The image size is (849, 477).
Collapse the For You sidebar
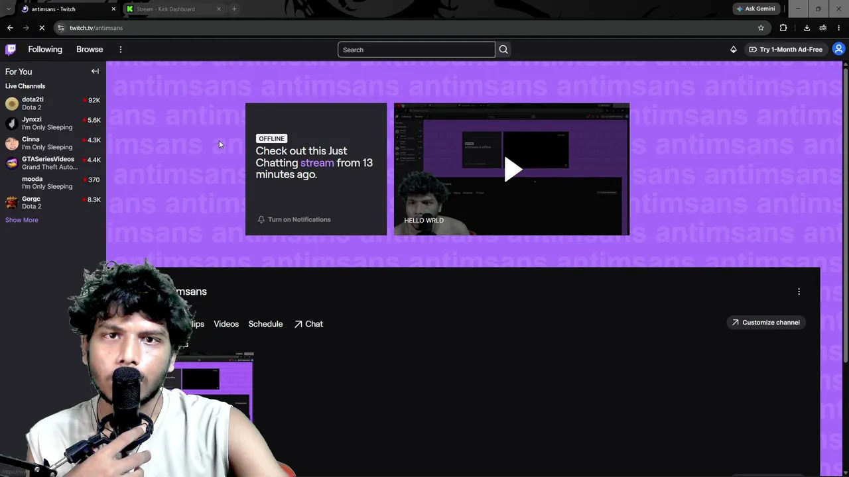point(95,72)
